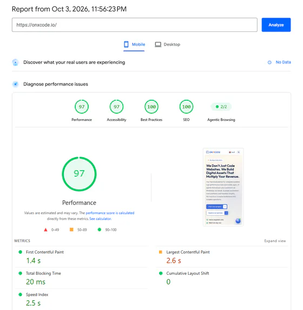Click Largest Contentful Paint orange status square

click(161, 252)
